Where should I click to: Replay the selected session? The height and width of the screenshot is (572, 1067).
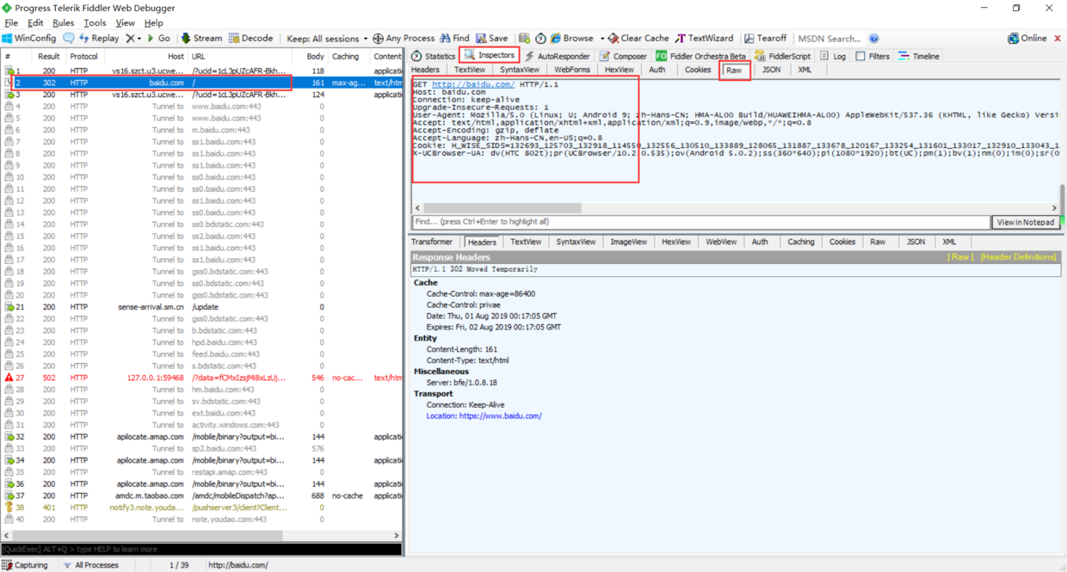98,39
